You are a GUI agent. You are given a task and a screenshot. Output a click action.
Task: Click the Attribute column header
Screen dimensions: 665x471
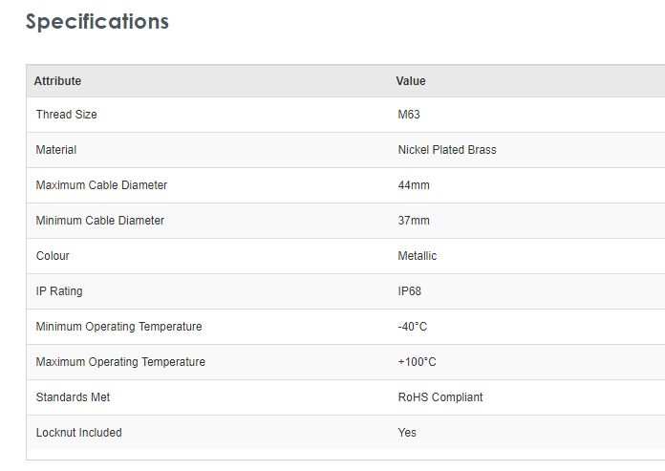57,81
